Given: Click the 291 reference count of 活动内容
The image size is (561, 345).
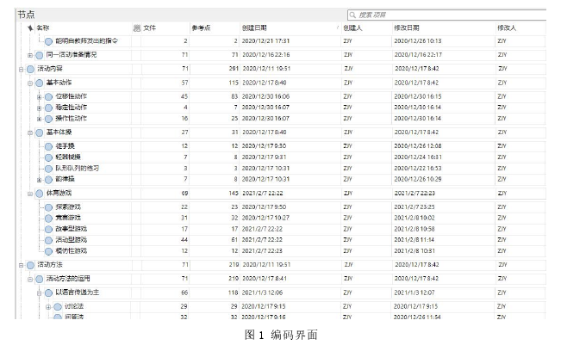Looking at the screenshot, I should point(234,69).
